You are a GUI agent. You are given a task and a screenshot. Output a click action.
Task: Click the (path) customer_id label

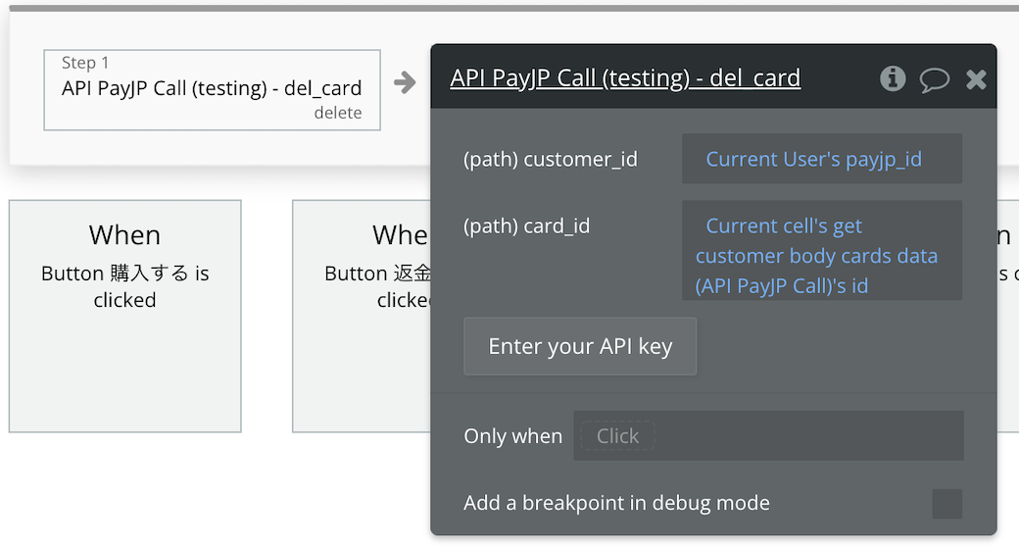click(551, 160)
